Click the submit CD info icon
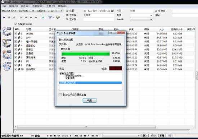 [58, 17]
